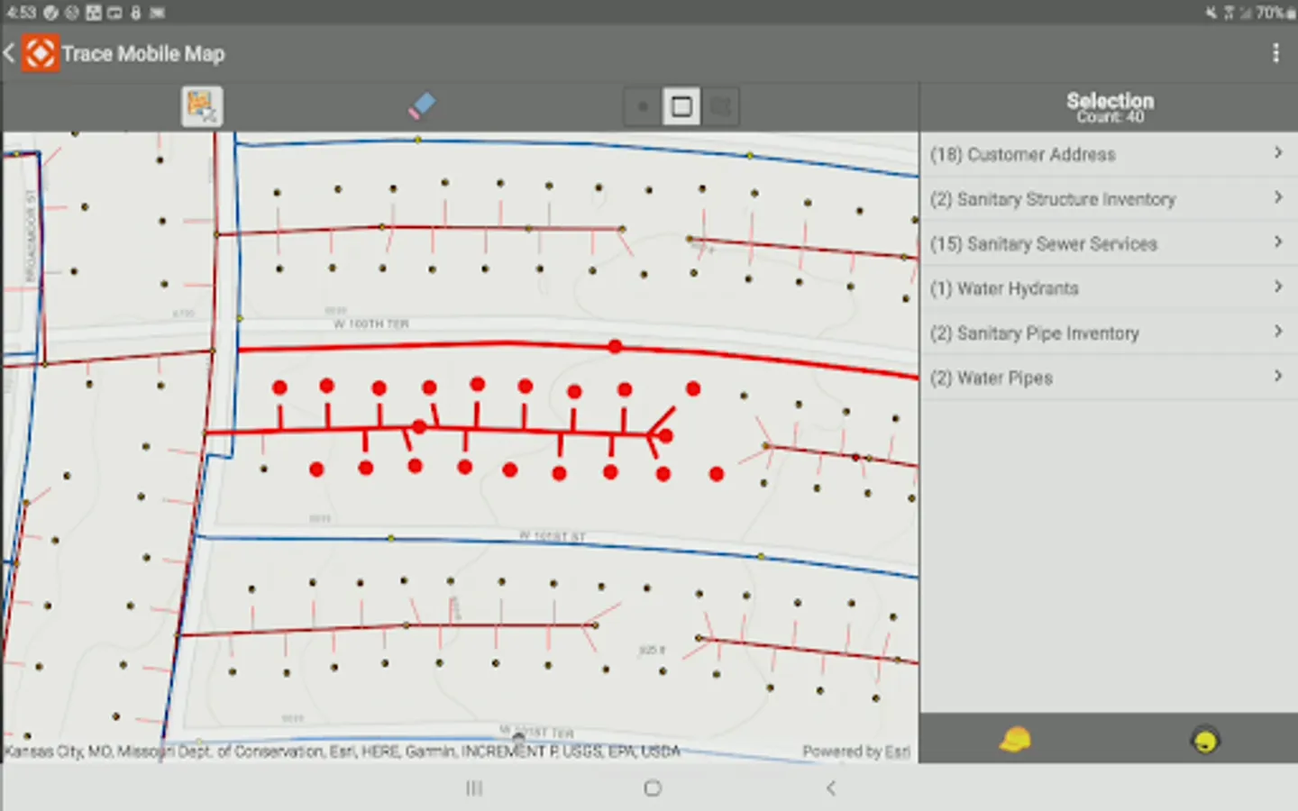Image resolution: width=1298 pixels, height=811 pixels.
Task: Tap the Android navigation back button
Action: point(831,788)
